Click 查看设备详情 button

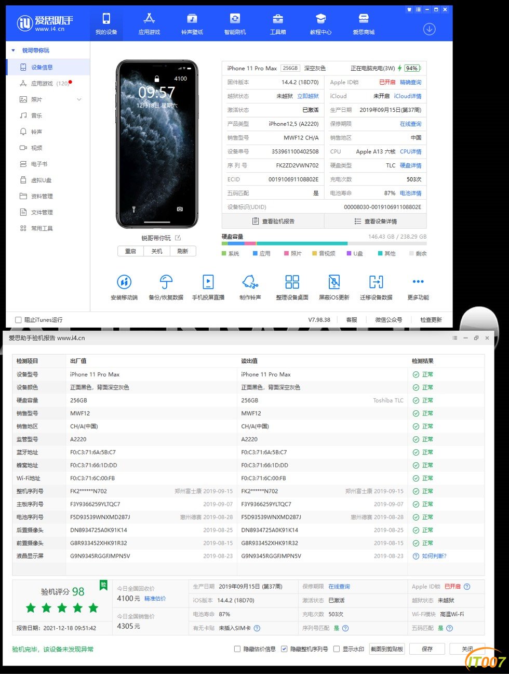pos(376,221)
